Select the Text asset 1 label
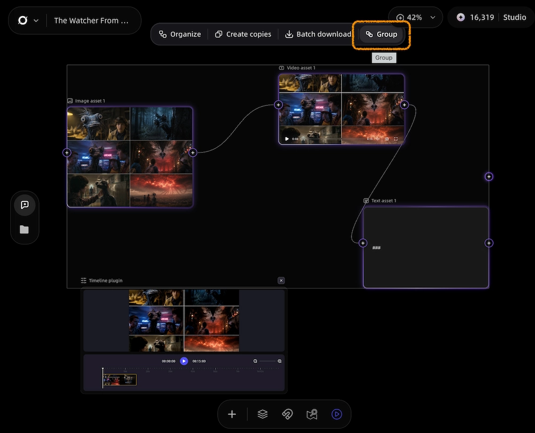The image size is (535, 433). tap(384, 201)
